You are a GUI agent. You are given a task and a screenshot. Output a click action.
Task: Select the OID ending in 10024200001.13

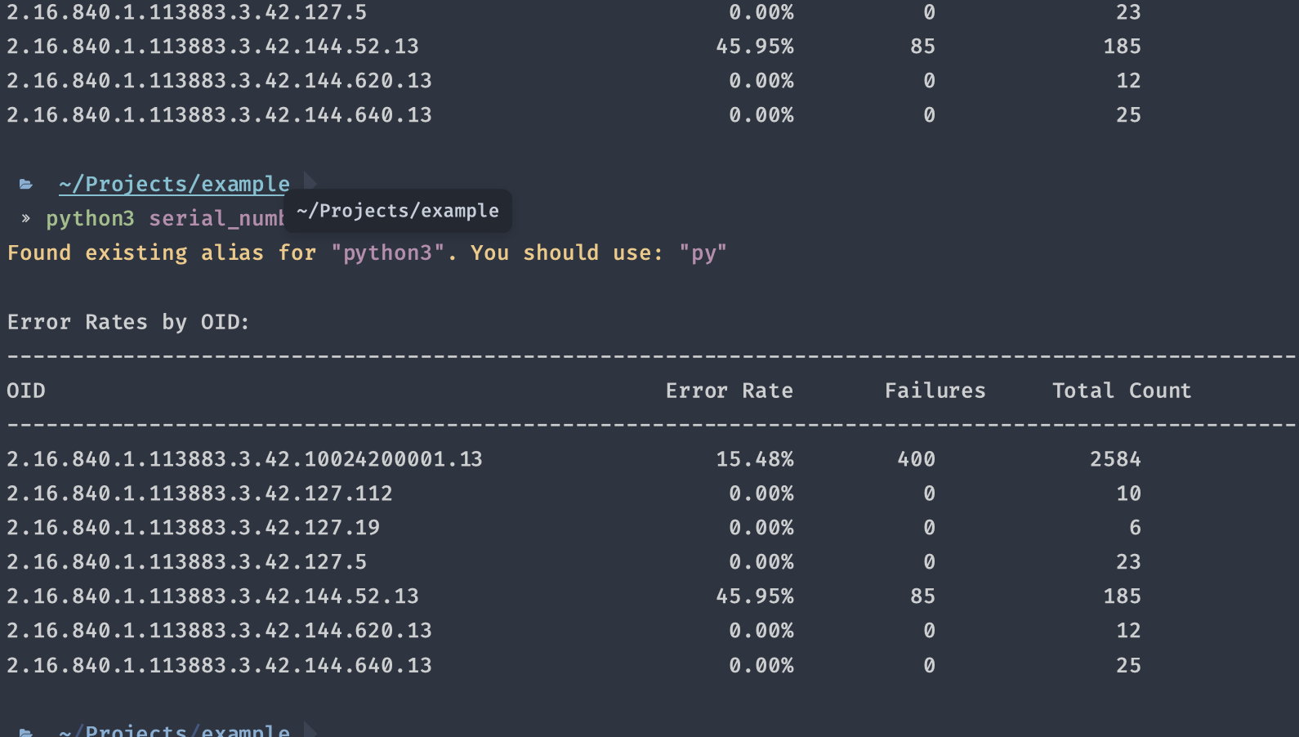click(245, 459)
